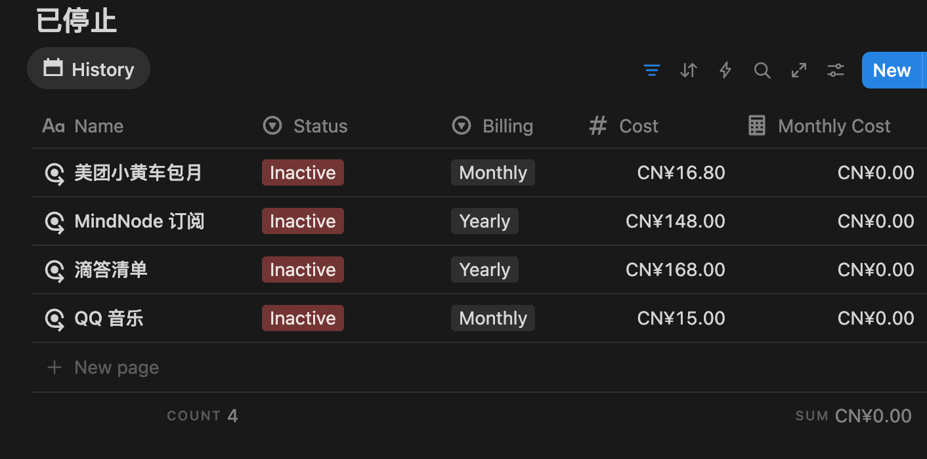
Task: Click Inactive status of MindNode 订阅
Action: click(x=303, y=221)
